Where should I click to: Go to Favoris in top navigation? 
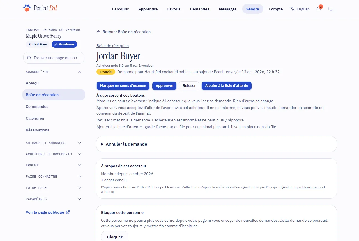point(174,9)
